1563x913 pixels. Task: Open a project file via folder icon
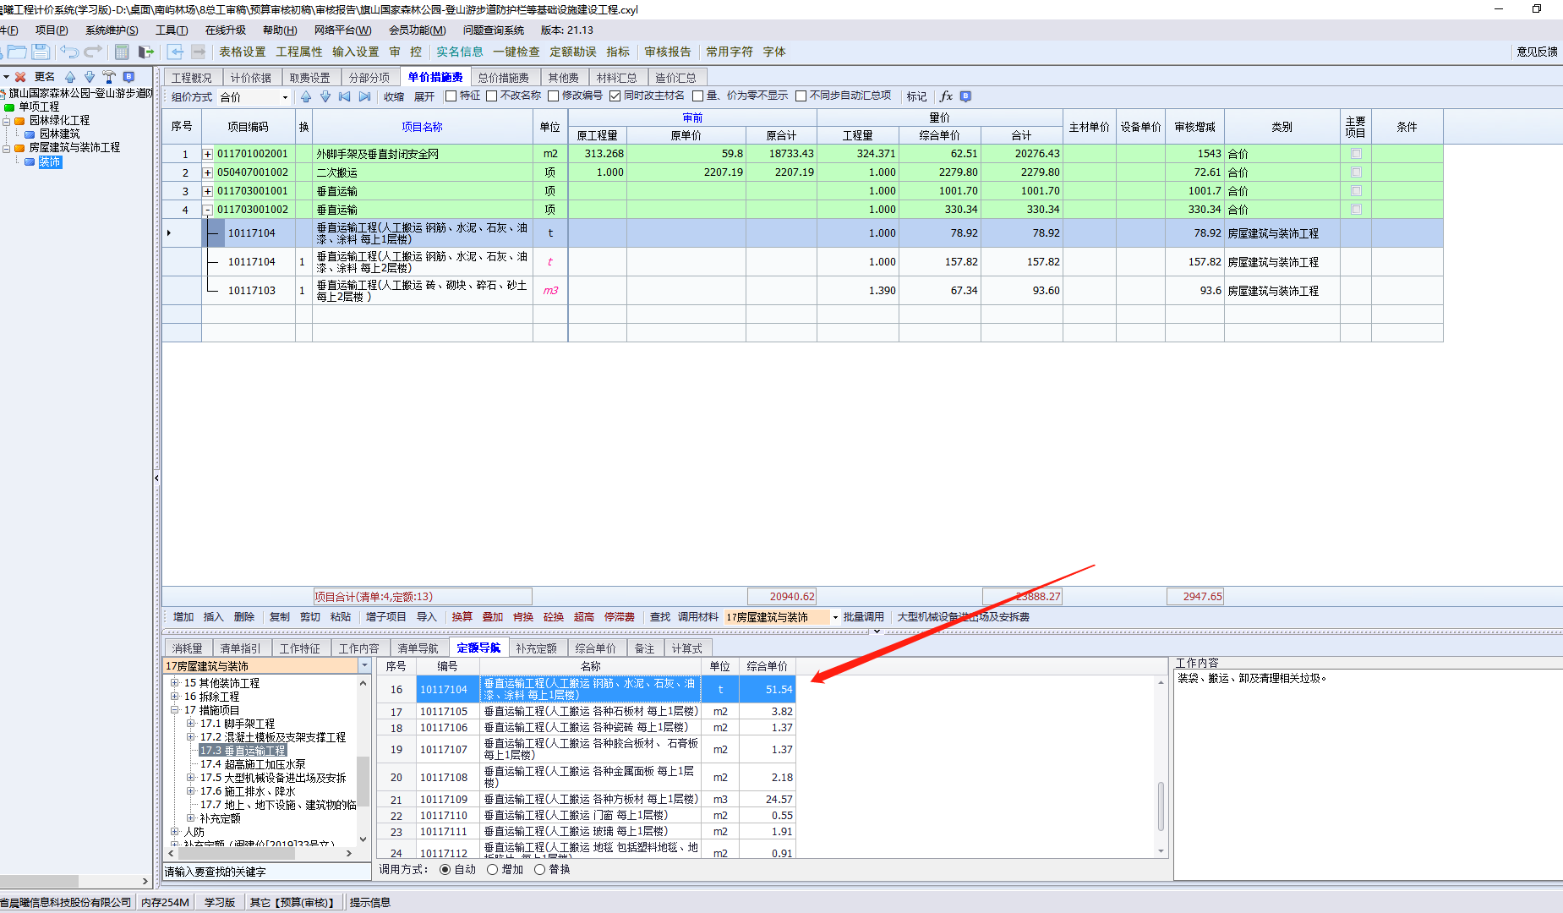point(17,52)
